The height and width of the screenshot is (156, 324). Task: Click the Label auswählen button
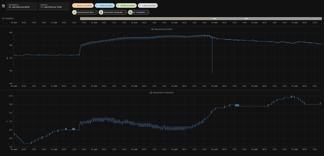[148, 5]
